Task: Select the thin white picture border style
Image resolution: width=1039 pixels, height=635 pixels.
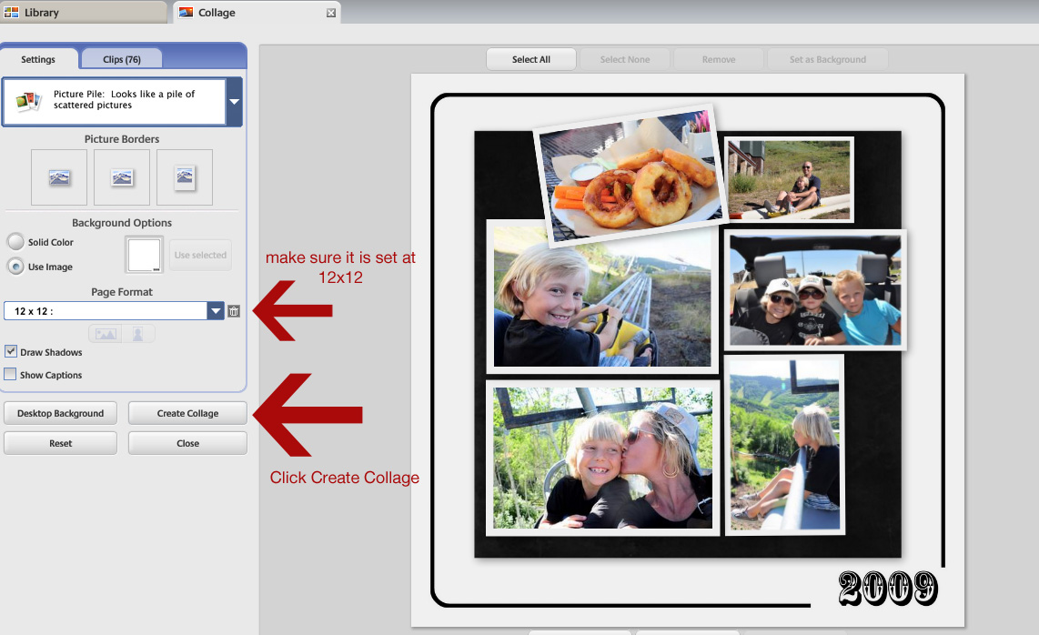Action: [x=122, y=177]
